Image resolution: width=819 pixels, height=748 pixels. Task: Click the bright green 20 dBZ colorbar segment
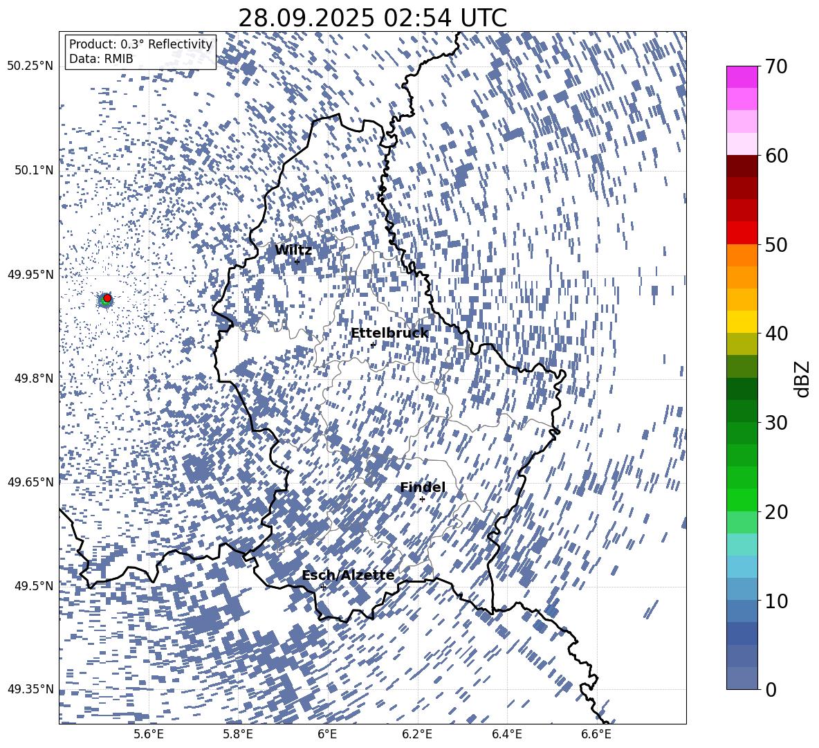pyautogui.click(x=742, y=500)
